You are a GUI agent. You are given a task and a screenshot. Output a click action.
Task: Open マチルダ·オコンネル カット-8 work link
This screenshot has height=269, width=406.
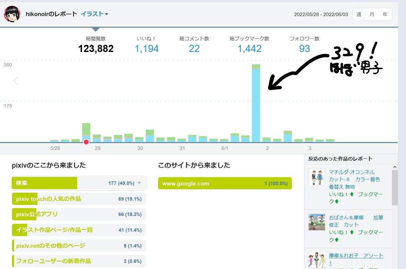pyautogui.click(x=354, y=179)
